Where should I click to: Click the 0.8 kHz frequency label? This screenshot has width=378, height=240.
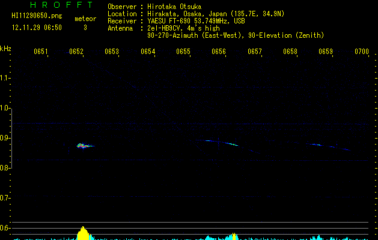coord(5,168)
